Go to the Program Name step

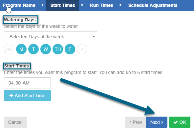(19, 5)
